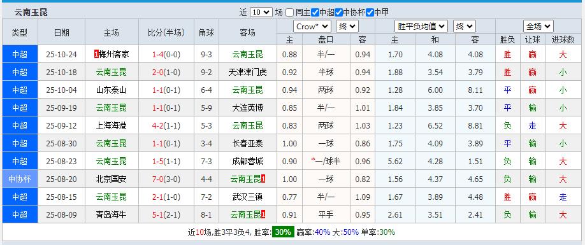Click the 让球 column header
585x245 pixels.
(x=532, y=40)
